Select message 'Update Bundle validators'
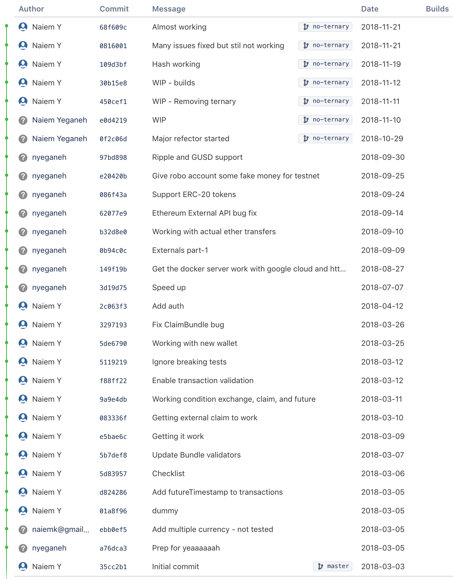The height and width of the screenshot is (579, 453). (196, 455)
